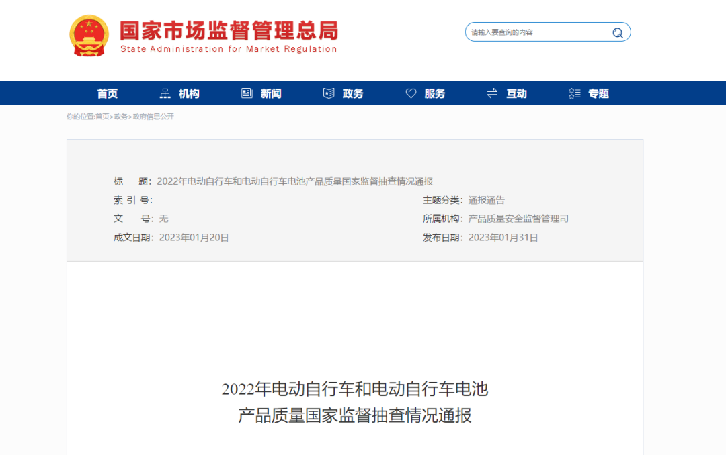Click the 机构 organization chart icon

165,93
